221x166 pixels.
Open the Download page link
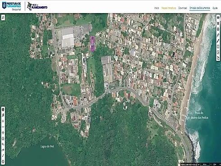[x=183, y=8]
